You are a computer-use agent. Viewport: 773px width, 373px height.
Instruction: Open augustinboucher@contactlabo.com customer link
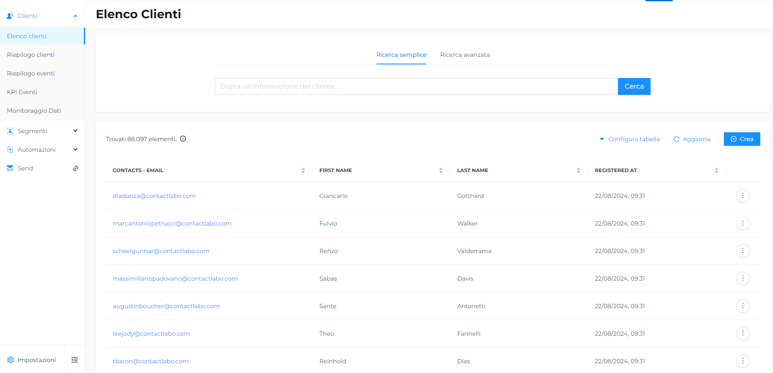[166, 306]
